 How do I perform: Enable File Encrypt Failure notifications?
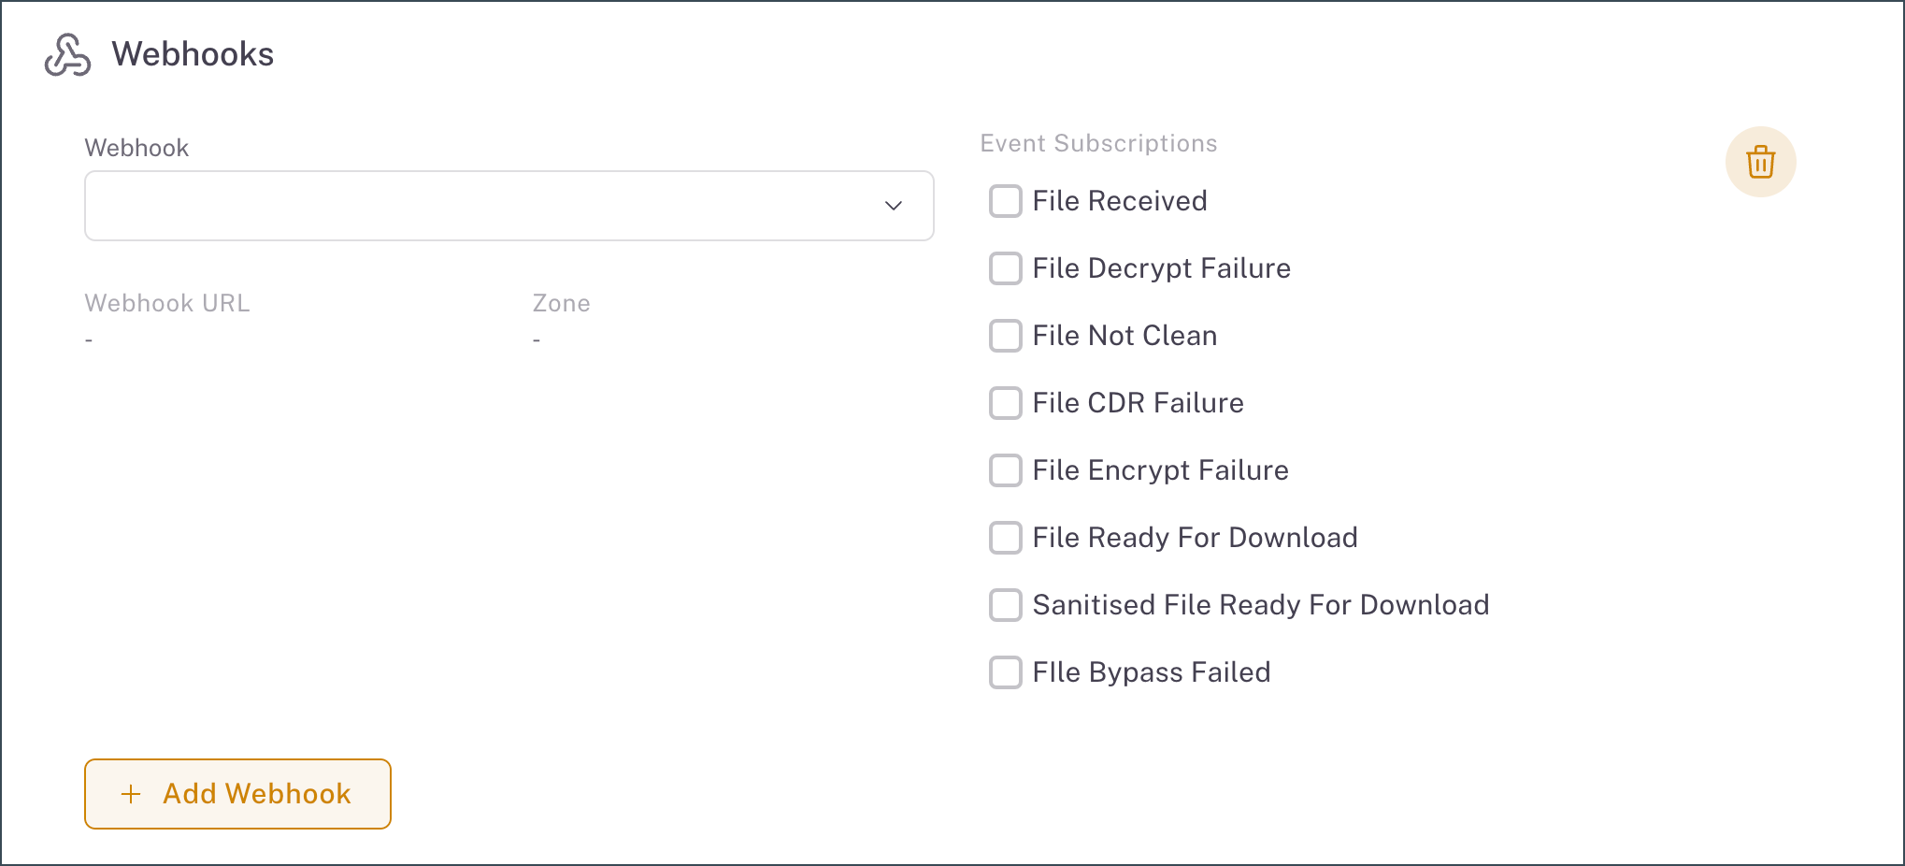tap(1005, 470)
